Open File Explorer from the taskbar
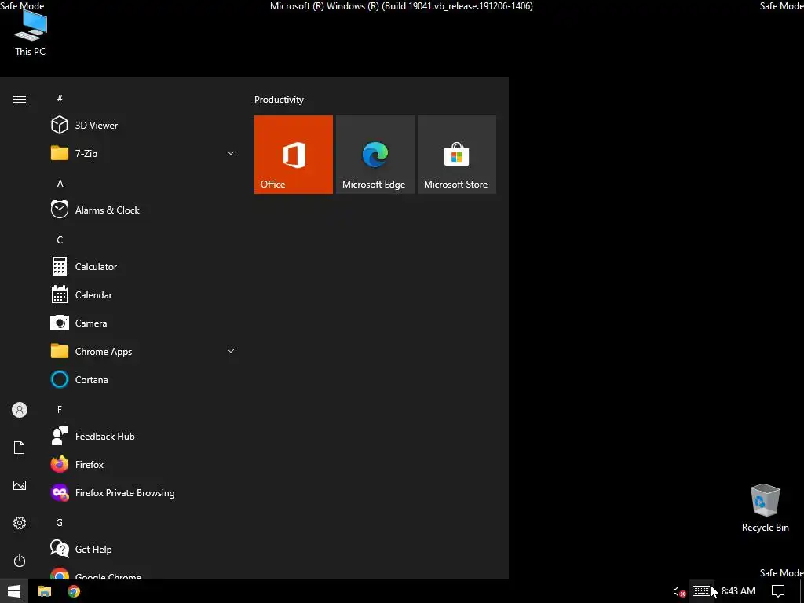Viewport: 804px width, 603px height. [45, 591]
